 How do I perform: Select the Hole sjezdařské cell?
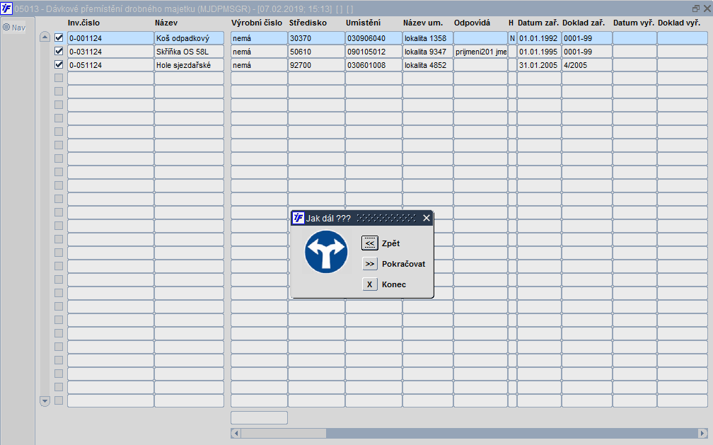pyautogui.click(x=189, y=65)
